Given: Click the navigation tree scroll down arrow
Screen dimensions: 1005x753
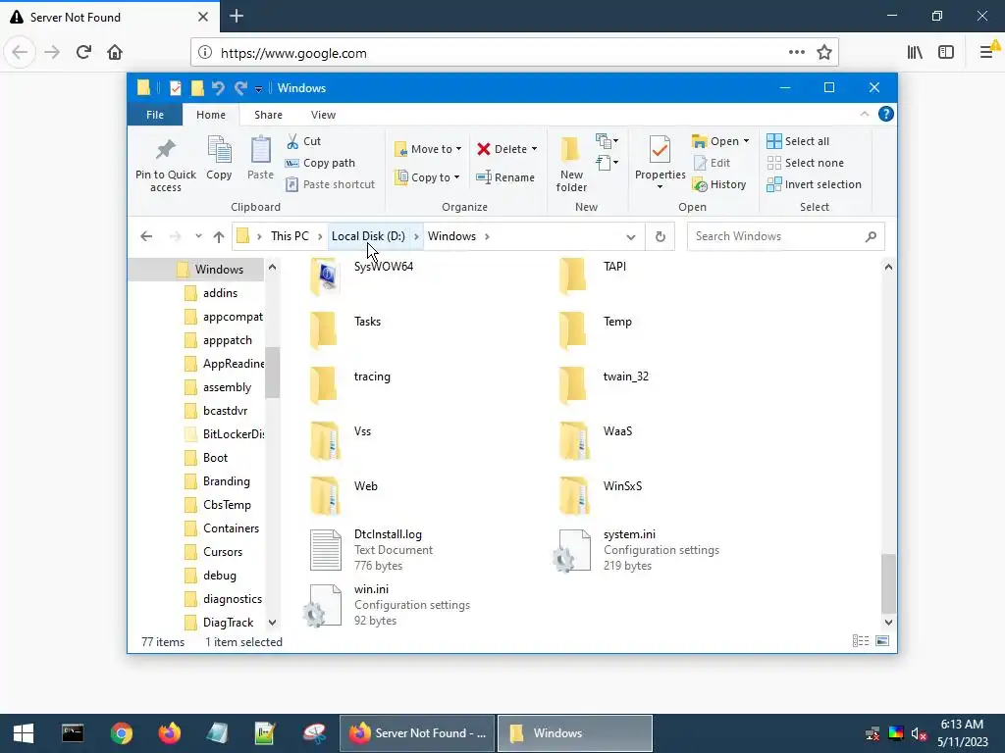Looking at the screenshot, I should pos(273,623).
